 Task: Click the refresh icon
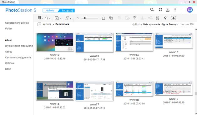click(160, 10)
